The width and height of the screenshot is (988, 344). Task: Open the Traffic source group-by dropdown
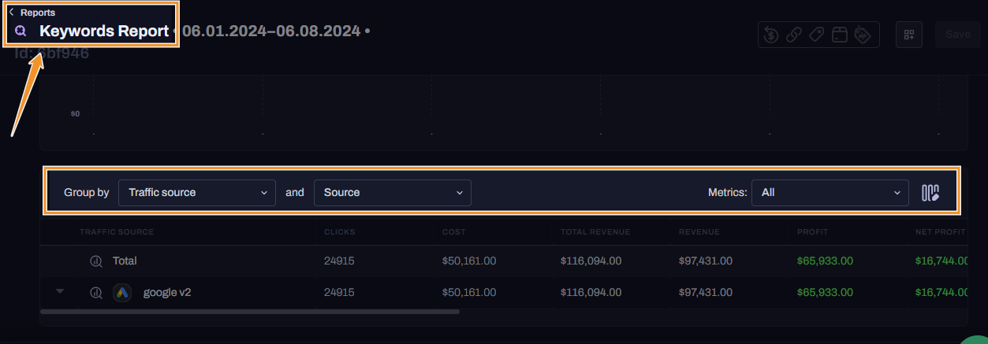click(x=197, y=193)
